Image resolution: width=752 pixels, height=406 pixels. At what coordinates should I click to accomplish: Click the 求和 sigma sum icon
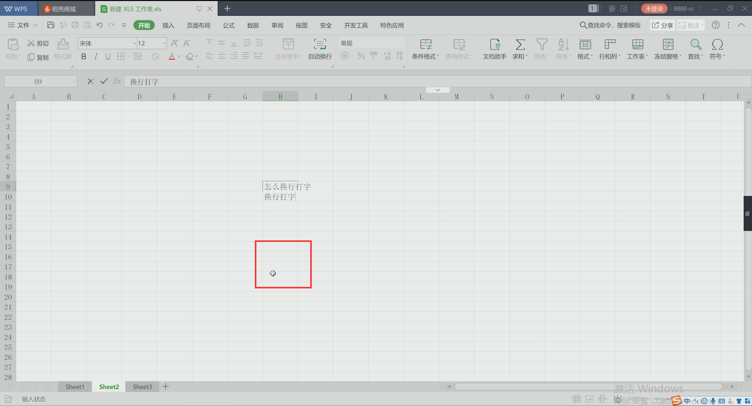520,45
